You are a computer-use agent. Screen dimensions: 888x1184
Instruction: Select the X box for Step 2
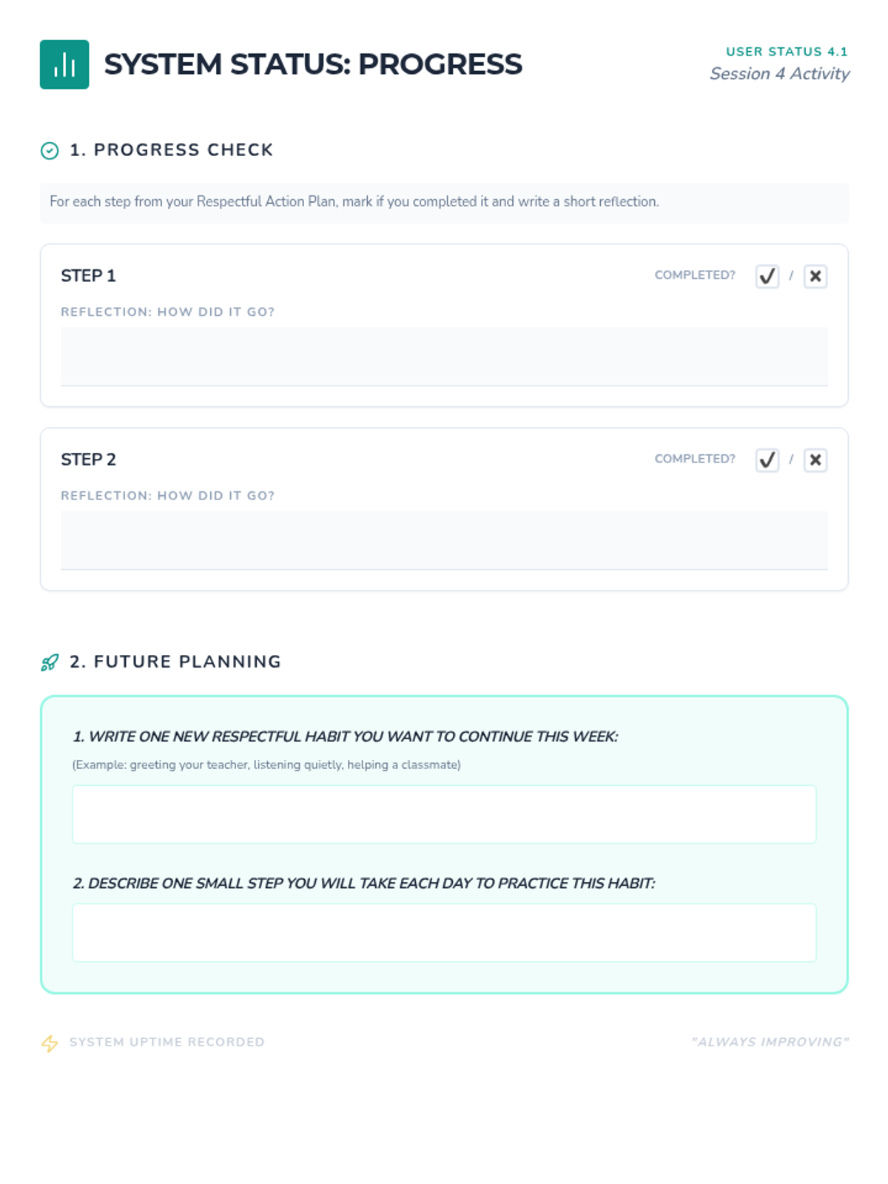pyautogui.click(x=815, y=460)
